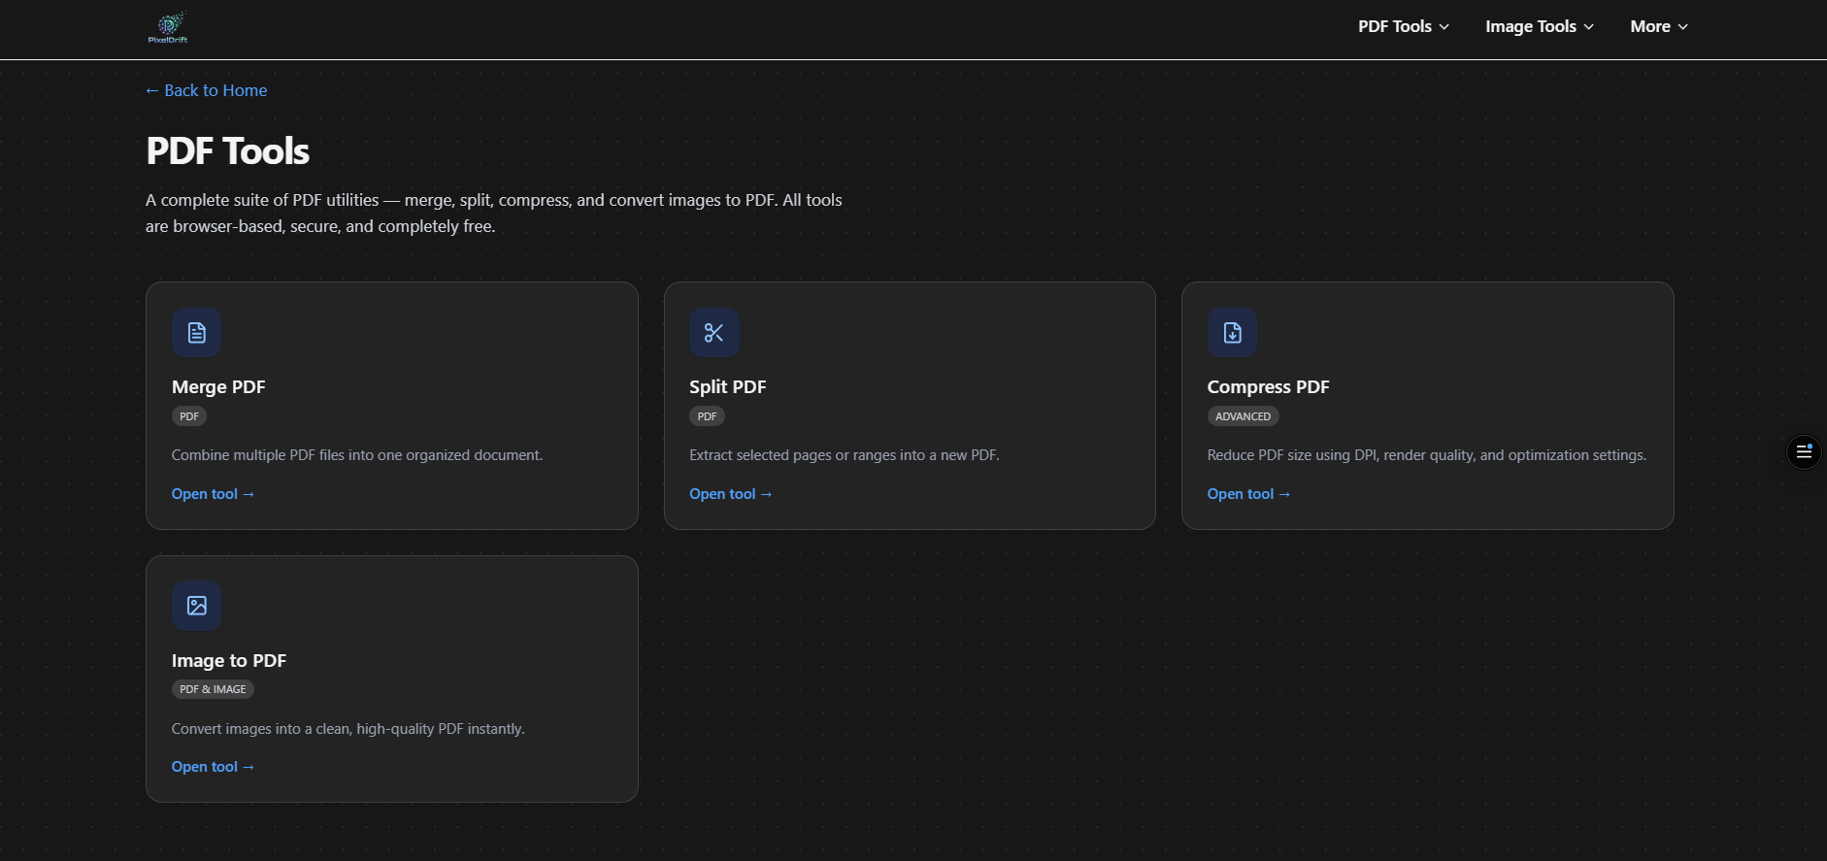This screenshot has height=861, width=1827.
Task: Open the floating round menu button
Action: point(1804,451)
